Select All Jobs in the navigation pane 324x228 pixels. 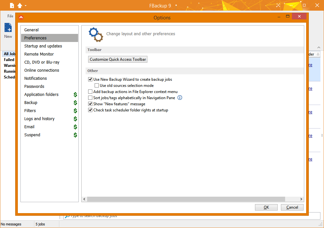pyautogui.click(x=9, y=54)
